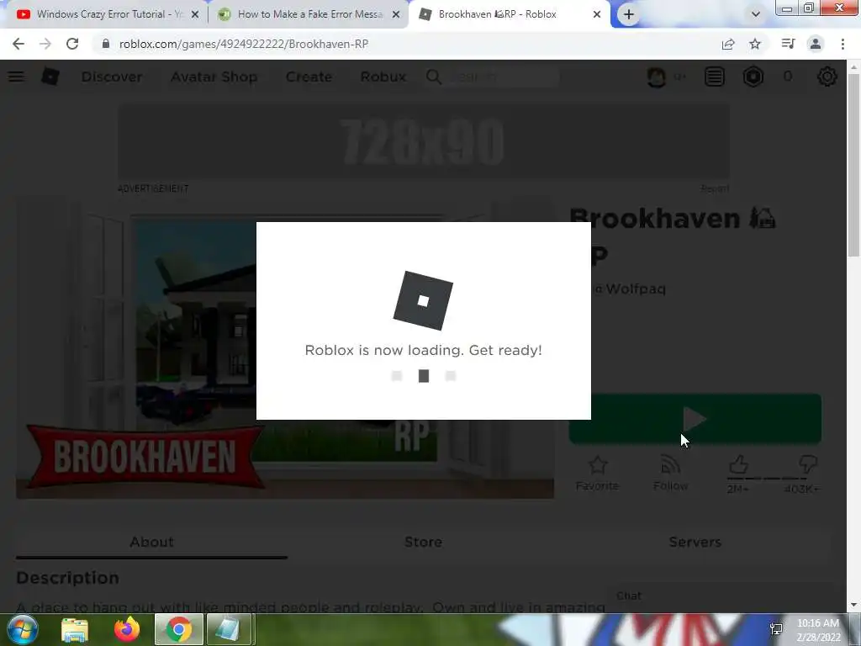The height and width of the screenshot is (646, 861).
Task: Open the Discover page
Action: coord(112,77)
